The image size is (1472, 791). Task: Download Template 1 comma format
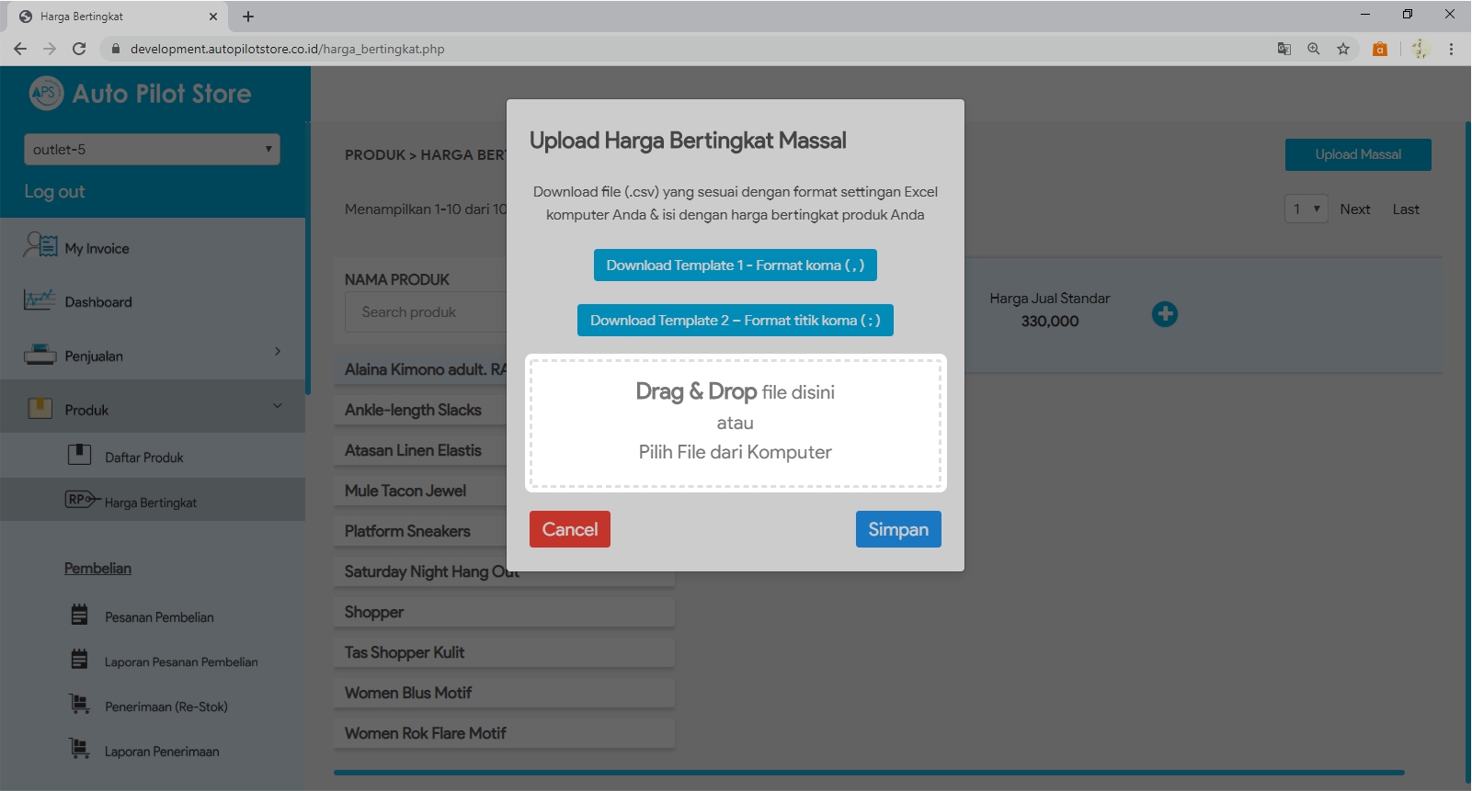pos(735,266)
